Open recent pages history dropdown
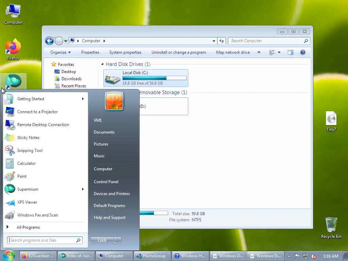The width and height of the screenshot is (348, 261). coord(66,41)
